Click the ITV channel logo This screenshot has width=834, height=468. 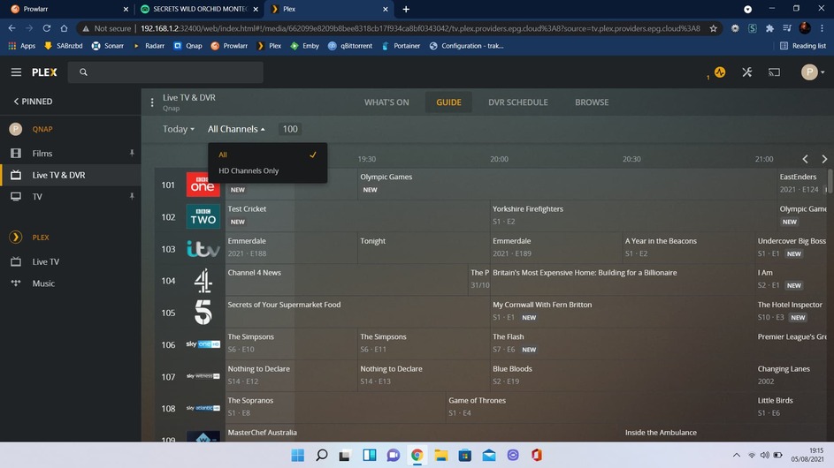(x=203, y=249)
